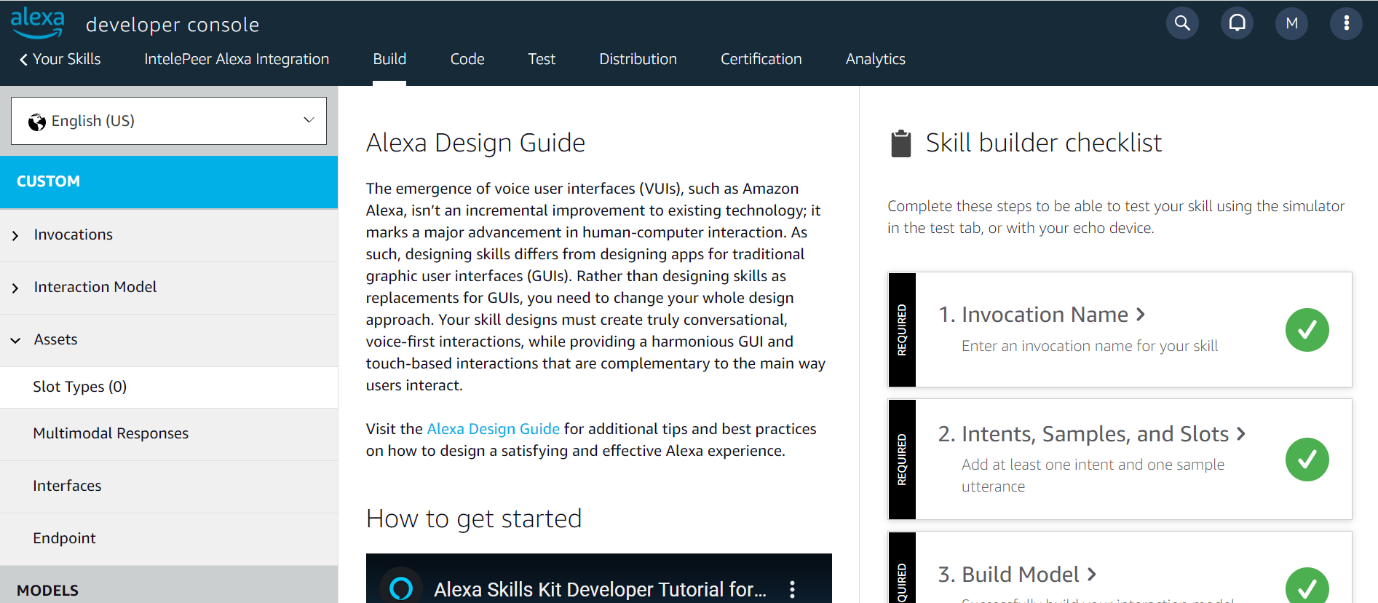Click the Alexa logo
The height and width of the screenshot is (603, 1378).
click(37, 23)
